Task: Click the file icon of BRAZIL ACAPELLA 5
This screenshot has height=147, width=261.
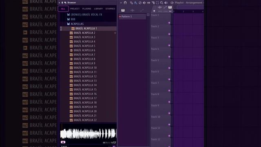Action: coord(71,46)
